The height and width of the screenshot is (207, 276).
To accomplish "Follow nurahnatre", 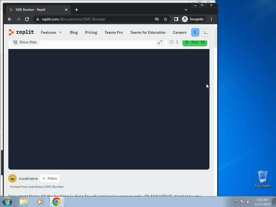I will pos(50,178).
